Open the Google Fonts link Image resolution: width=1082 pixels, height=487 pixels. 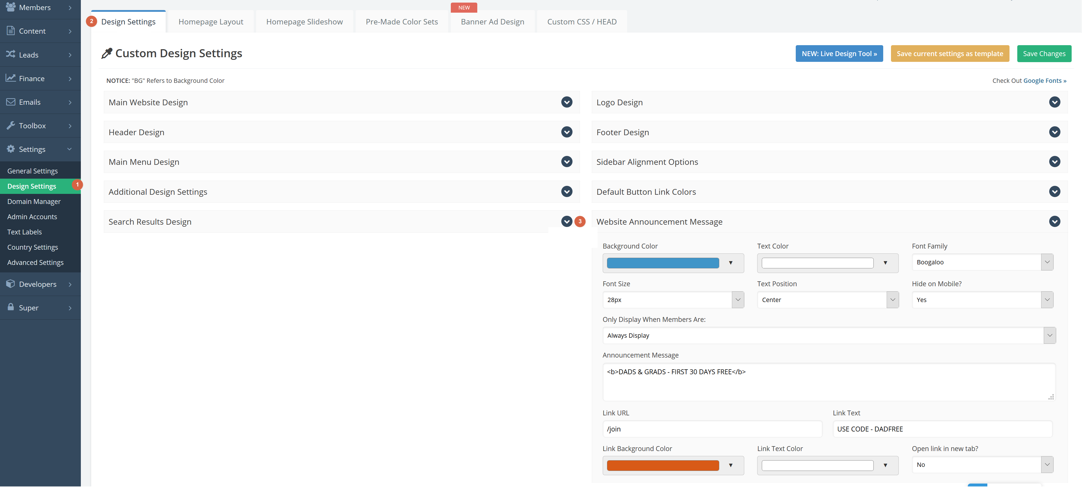click(1044, 81)
